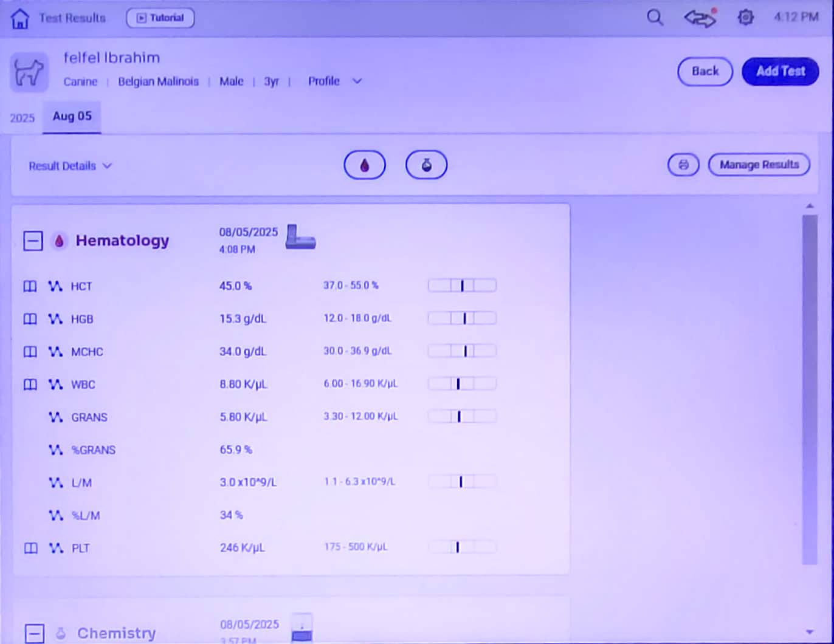Go to home screen via house icon
The width and height of the screenshot is (834, 644).
click(x=20, y=18)
